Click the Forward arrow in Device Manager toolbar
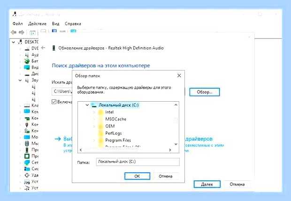The height and width of the screenshot is (201, 291). (x=22, y=32)
